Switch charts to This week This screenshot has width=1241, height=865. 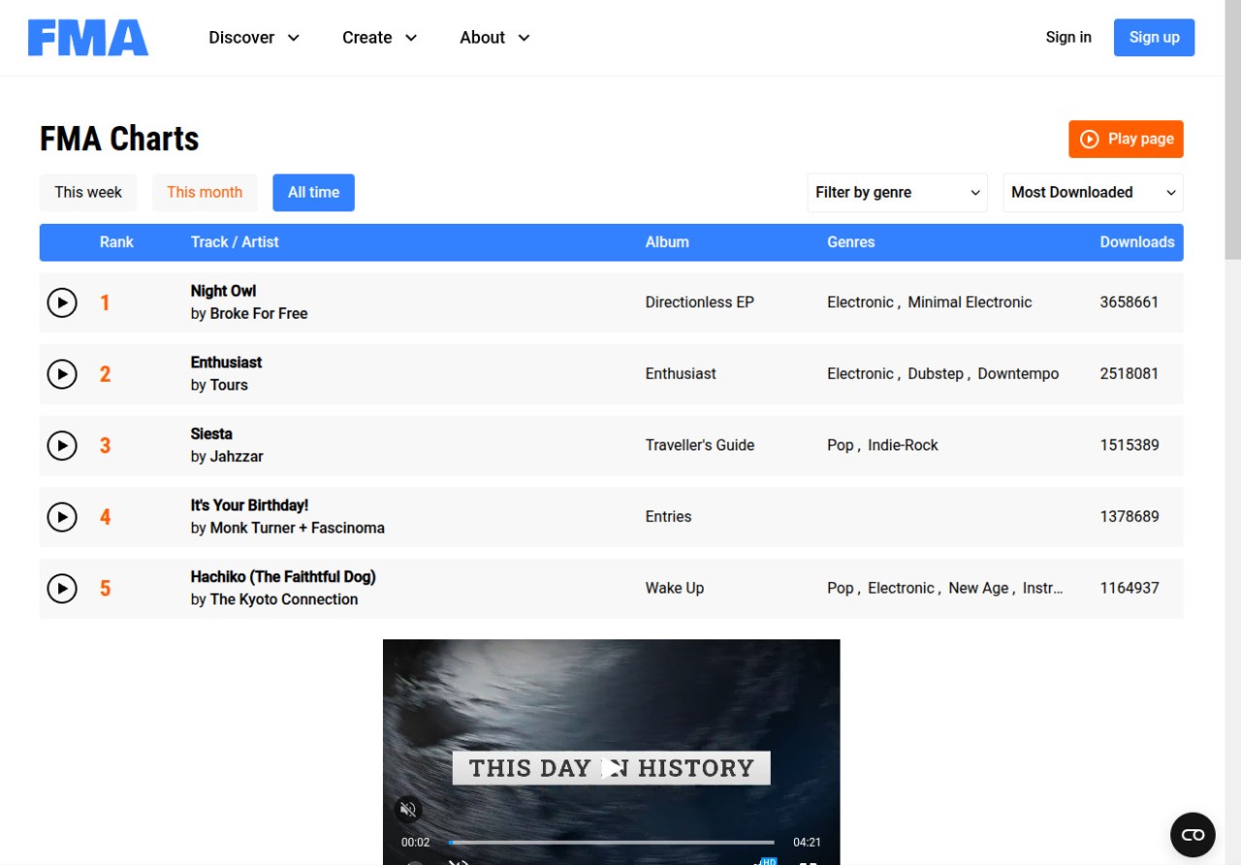click(x=88, y=193)
